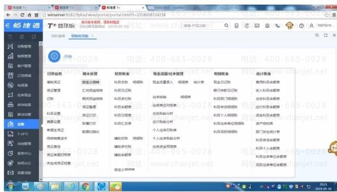Open the Windows Start button
Screen dimensions: 337x192
coord(10,187)
